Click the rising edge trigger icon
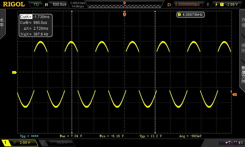The width and height of the screenshot is (245, 147). [x=216, y=5]
